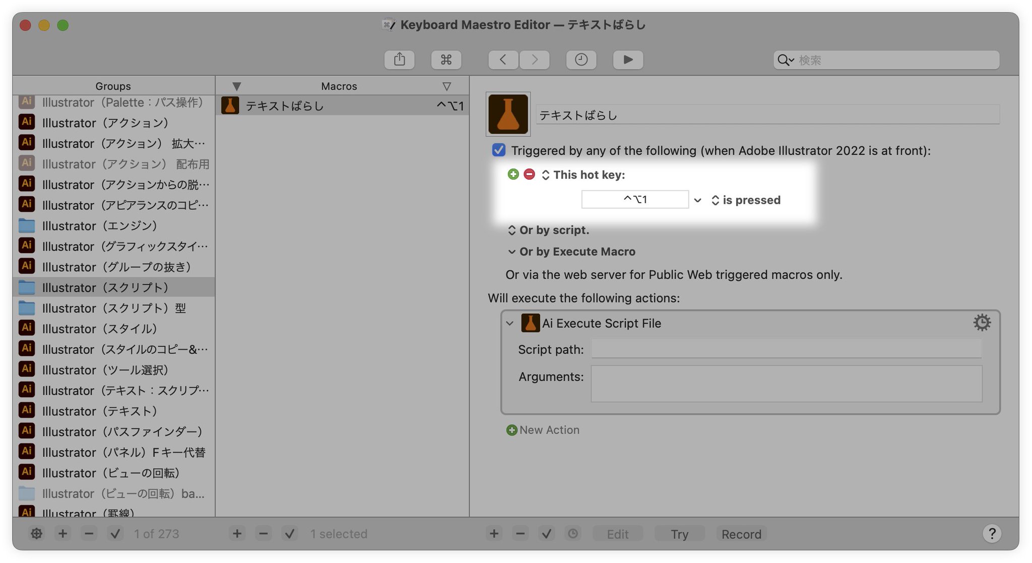1032x563 pixels.
Task: Click the Record button
Action: coord(741,534)
